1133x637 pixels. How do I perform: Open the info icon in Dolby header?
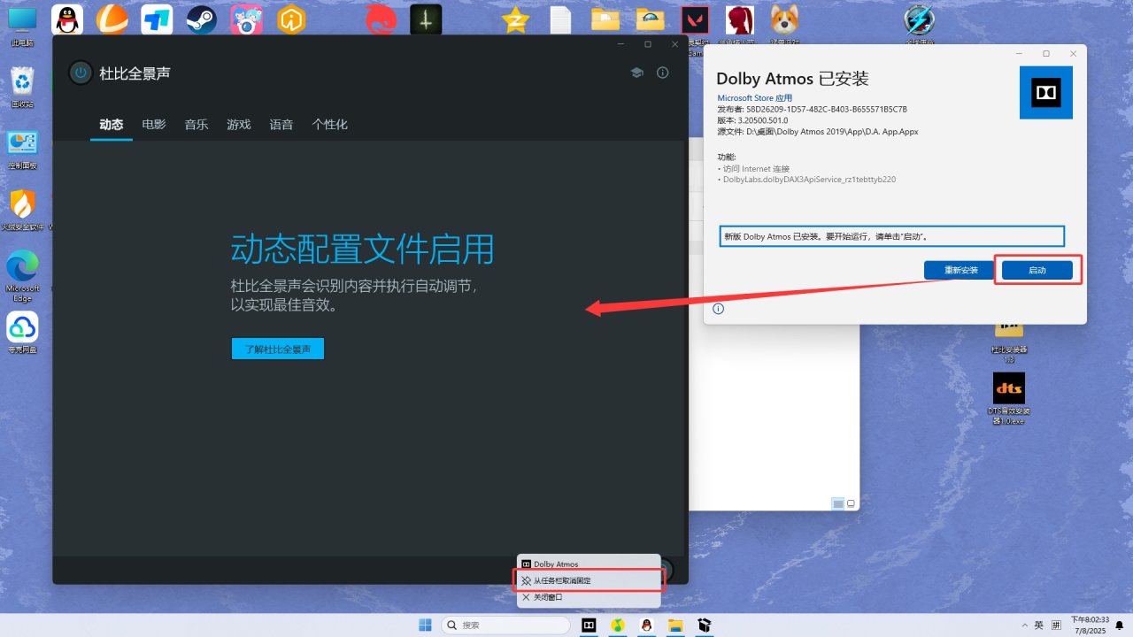662,73
